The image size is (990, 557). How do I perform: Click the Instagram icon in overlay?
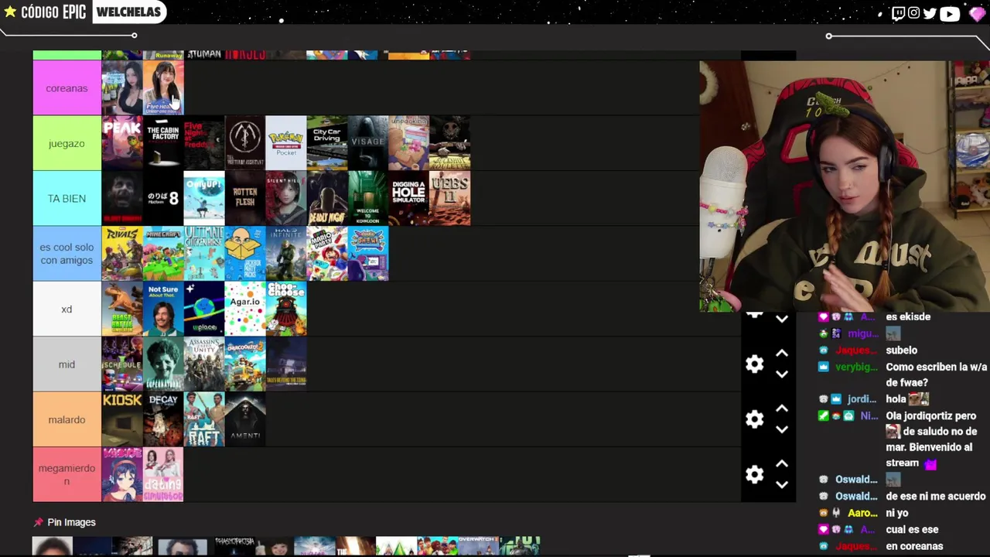[914, 13]
